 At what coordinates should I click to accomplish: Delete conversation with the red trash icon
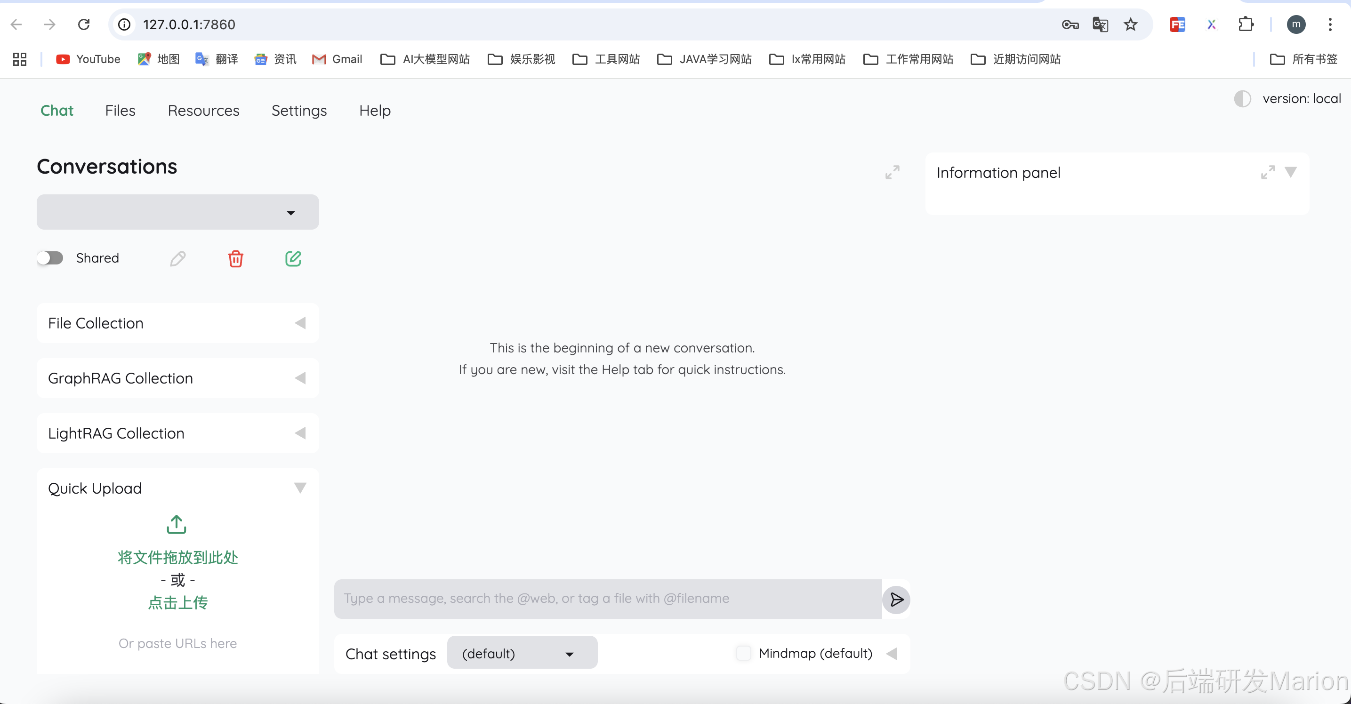point(235,258)
